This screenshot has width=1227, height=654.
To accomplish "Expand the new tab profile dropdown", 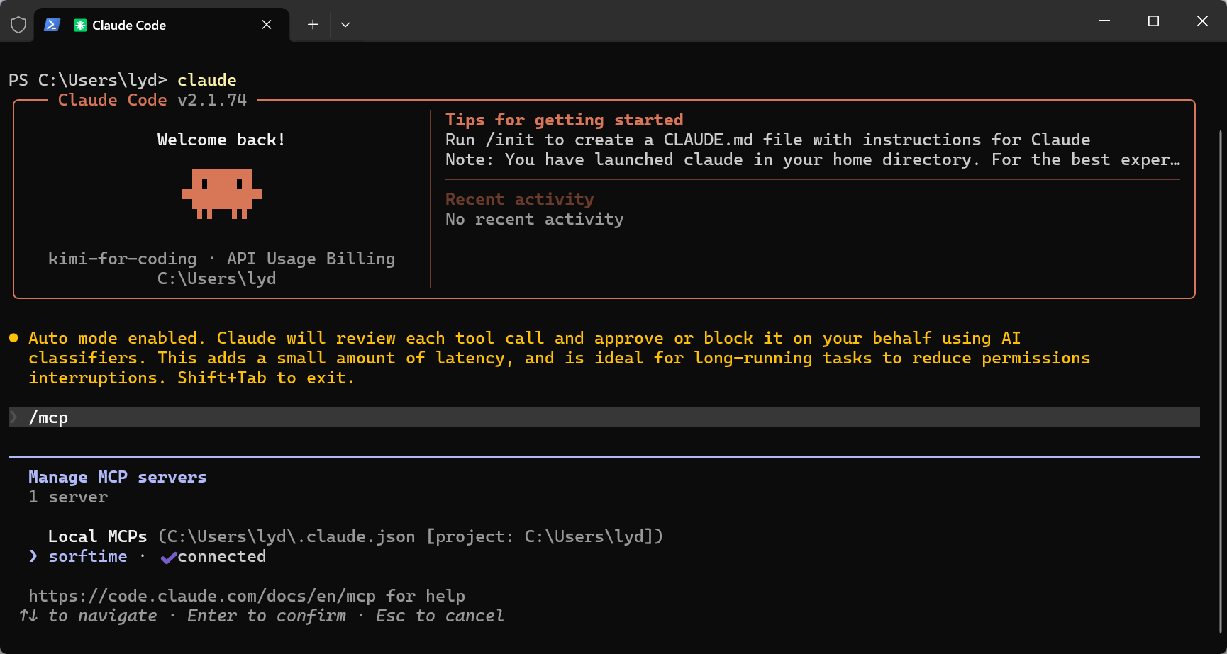I will click(345, 25).
